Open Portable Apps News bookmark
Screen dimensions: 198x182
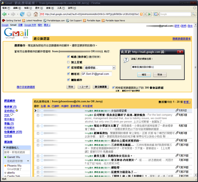(114, 20)
